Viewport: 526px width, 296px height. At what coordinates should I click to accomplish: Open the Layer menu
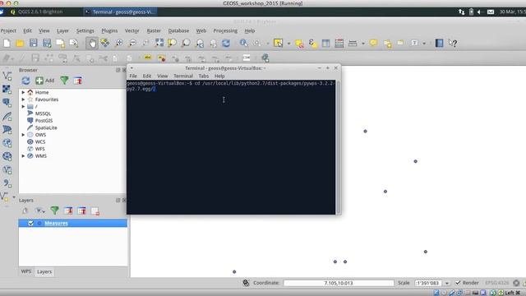click(x=62, y=30)
